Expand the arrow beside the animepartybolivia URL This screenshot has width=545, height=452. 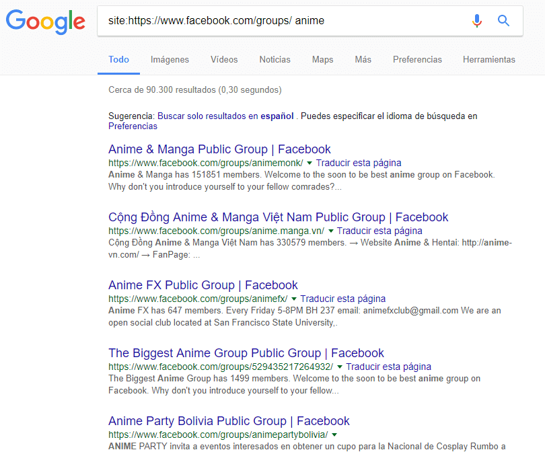334,435
